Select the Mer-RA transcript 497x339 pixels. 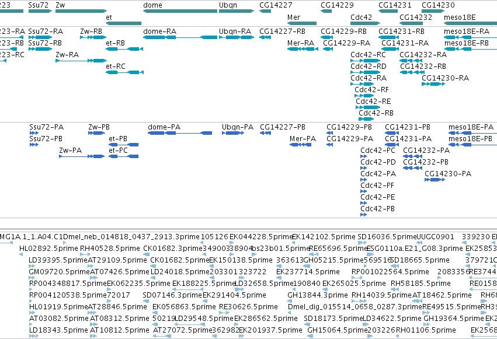click(303, 49)
